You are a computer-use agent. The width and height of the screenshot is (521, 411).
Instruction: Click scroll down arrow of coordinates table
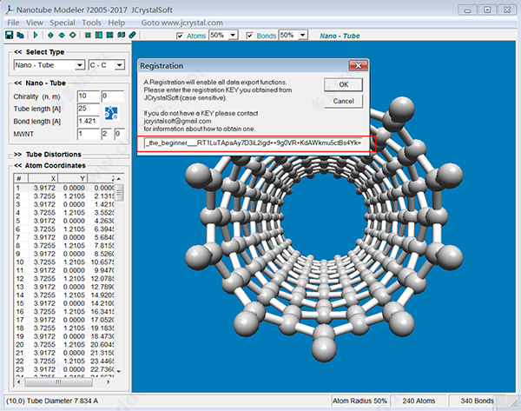[119, 371]
